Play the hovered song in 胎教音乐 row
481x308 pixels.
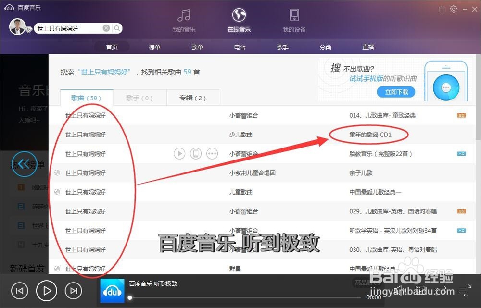click(x=179, y=153)
